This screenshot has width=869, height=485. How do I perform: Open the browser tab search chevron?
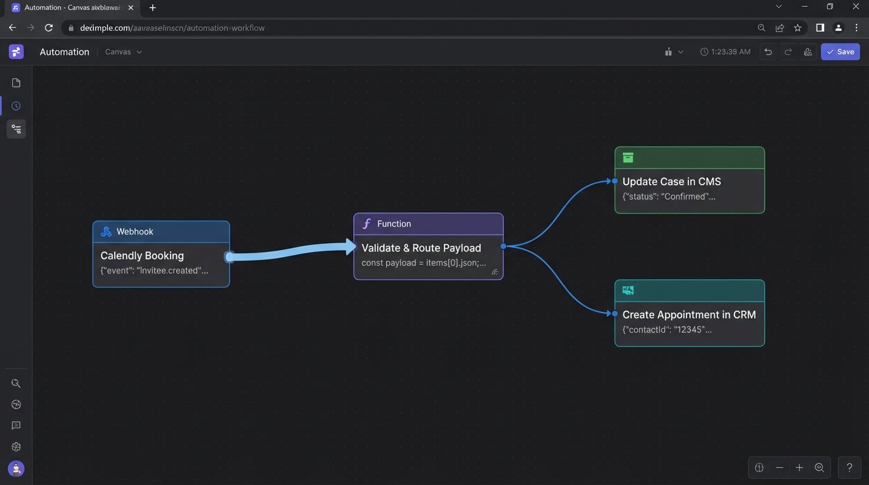pos(778,7)
